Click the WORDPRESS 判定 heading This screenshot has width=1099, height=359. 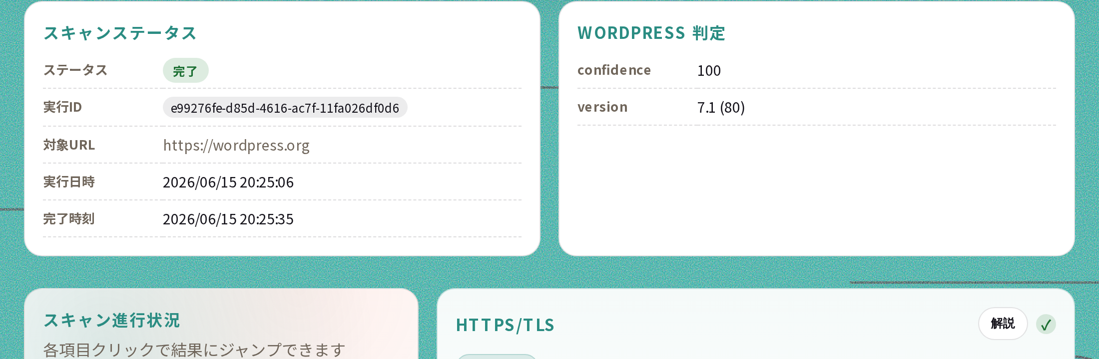651,33
